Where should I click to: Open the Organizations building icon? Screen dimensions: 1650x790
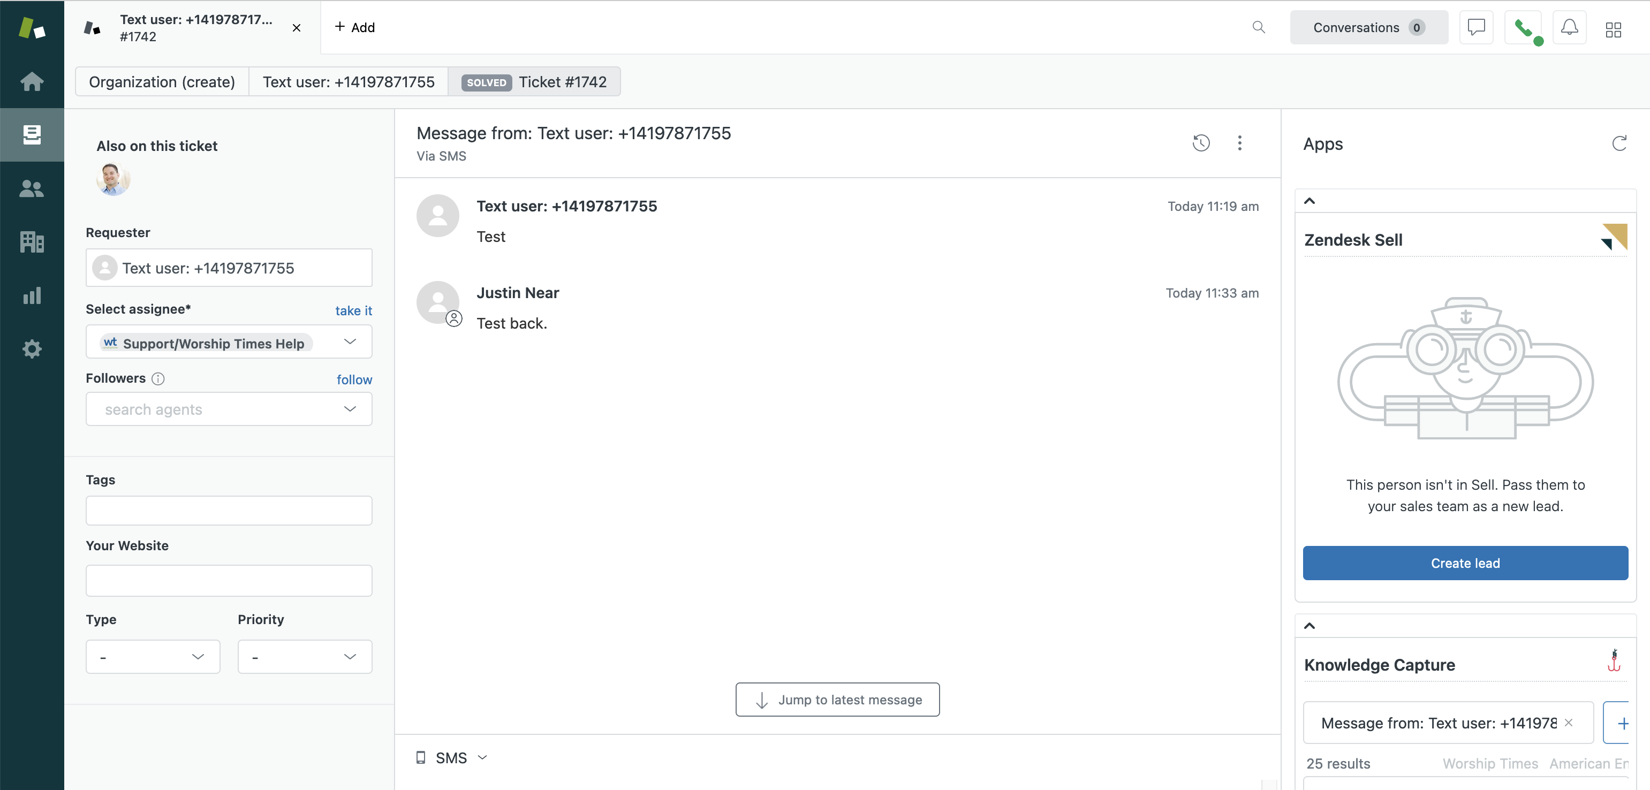coord(32,241)
